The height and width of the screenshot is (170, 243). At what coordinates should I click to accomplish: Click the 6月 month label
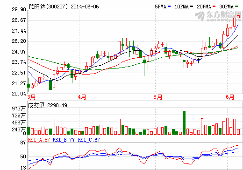(x=230, y=97)
